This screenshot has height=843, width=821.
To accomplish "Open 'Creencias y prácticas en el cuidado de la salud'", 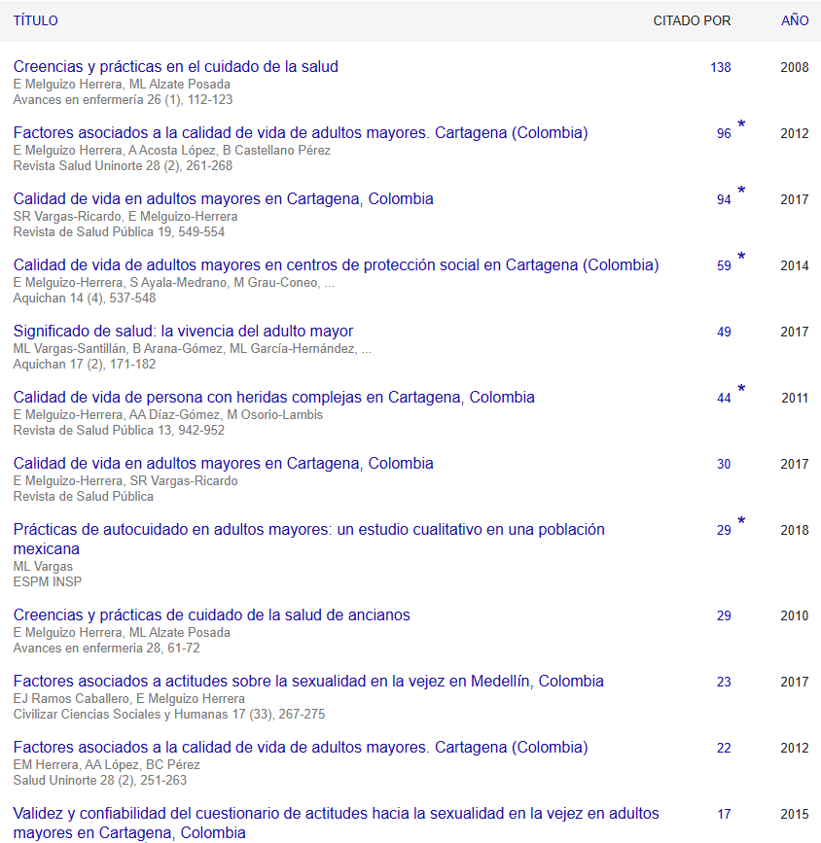I will point(175,67).
